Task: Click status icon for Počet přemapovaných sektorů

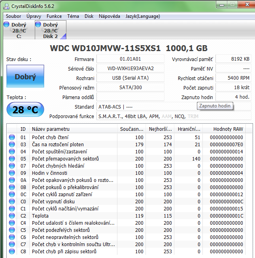Action: [12, 159]
